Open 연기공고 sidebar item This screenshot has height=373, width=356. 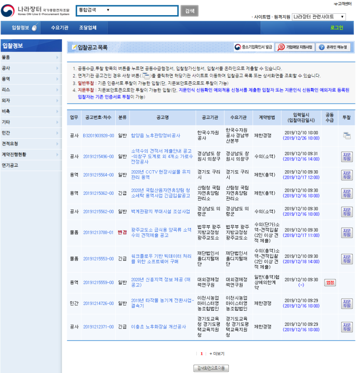pos(31,165)
